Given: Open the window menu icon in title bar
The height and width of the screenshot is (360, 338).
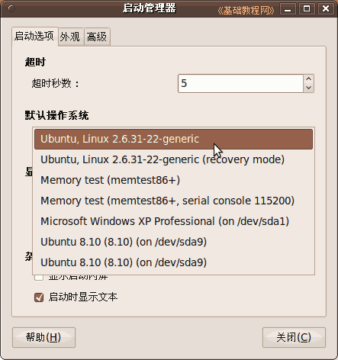Looking at the screenshot, I should [11, 9].
